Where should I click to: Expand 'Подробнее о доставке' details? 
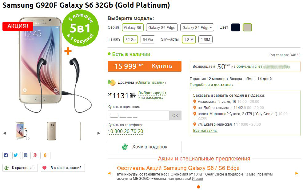212,85
